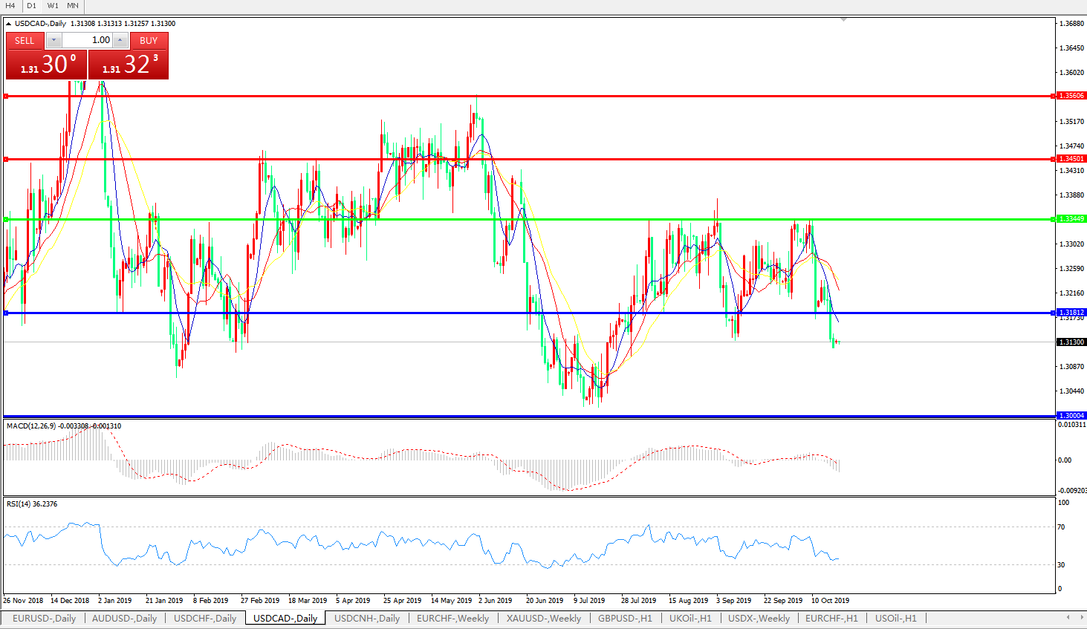Select the MN monthly timeframe
This screenshot has width=1087, height=629.
73,5
